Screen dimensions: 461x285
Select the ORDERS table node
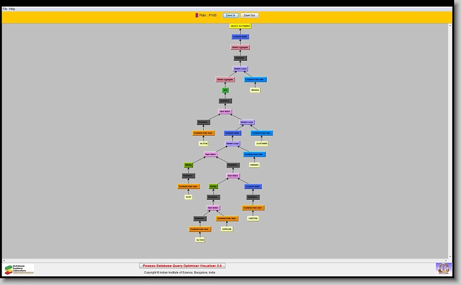pyautogui.click(x=254, y=165)
